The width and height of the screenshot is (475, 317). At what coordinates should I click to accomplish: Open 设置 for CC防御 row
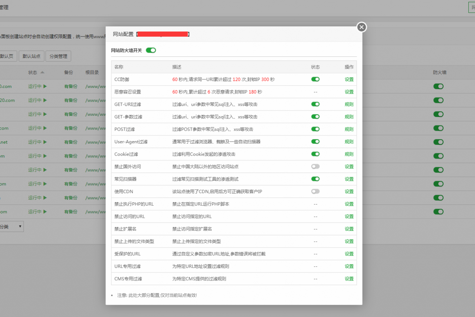pos(349,79)
